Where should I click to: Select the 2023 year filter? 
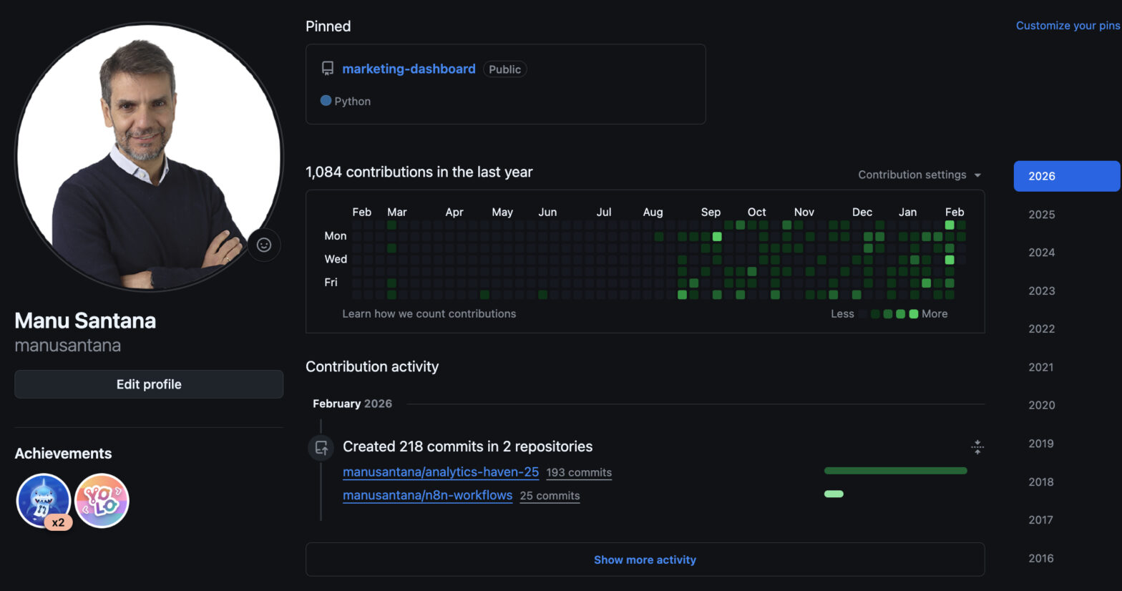click(1042, 291)
